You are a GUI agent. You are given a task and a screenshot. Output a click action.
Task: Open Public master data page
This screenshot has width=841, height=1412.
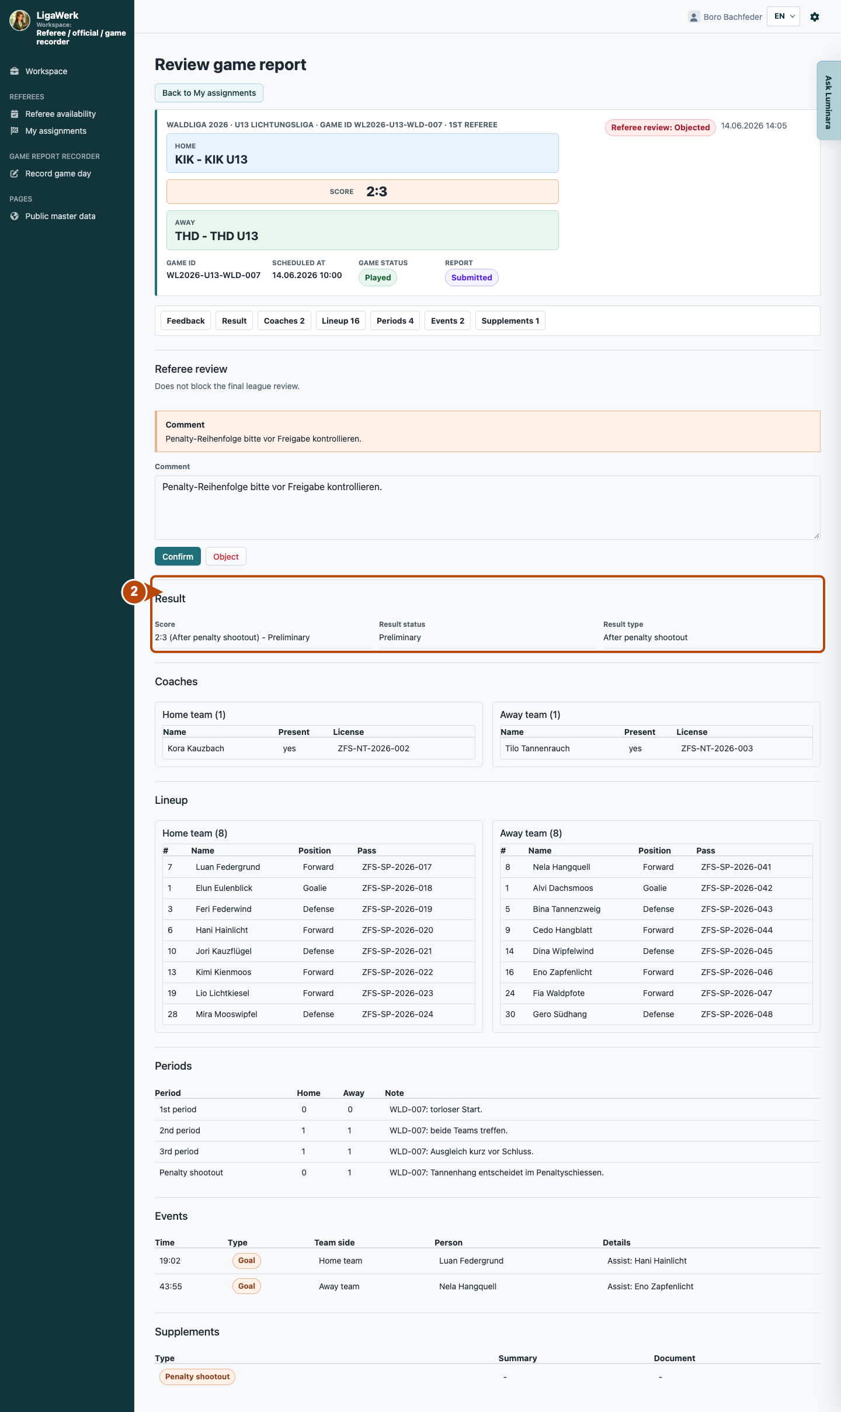60,216
